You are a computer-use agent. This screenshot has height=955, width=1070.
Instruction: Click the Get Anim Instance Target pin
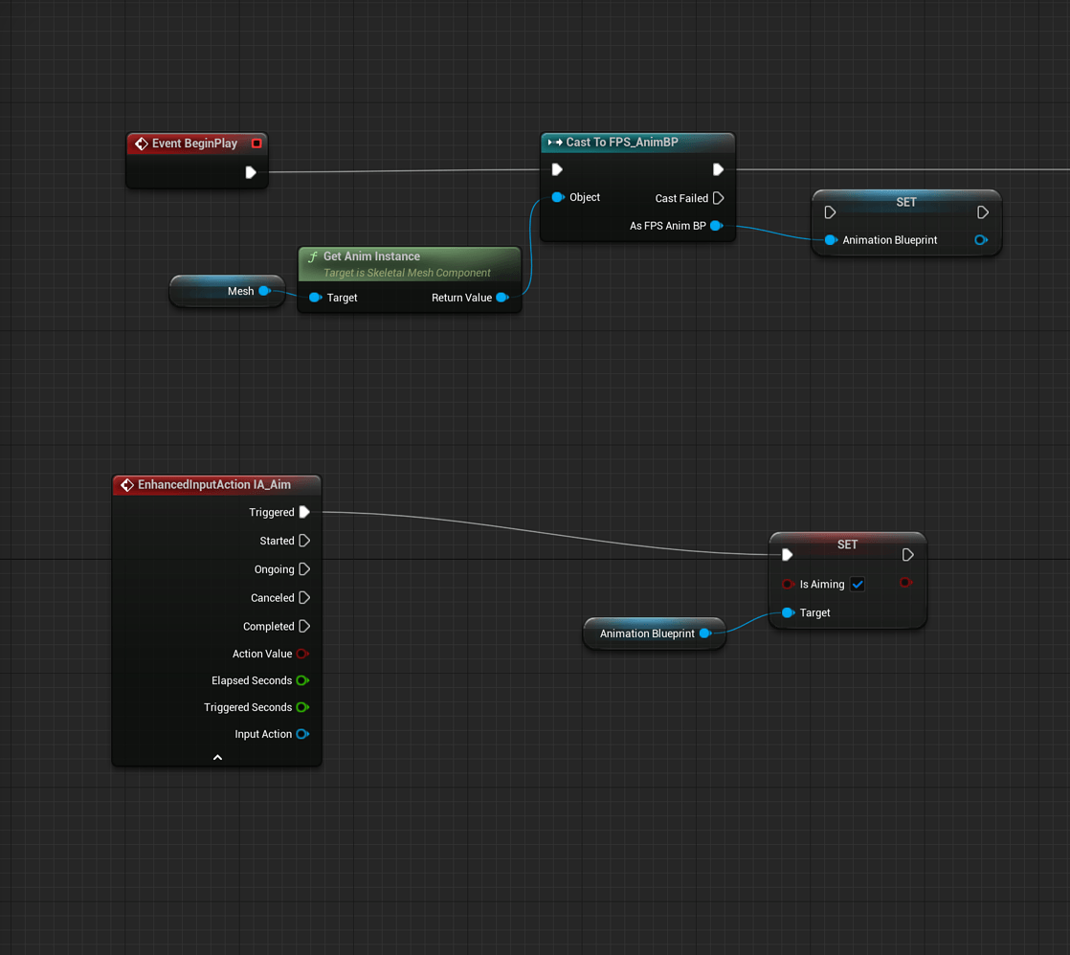point(315,298)
